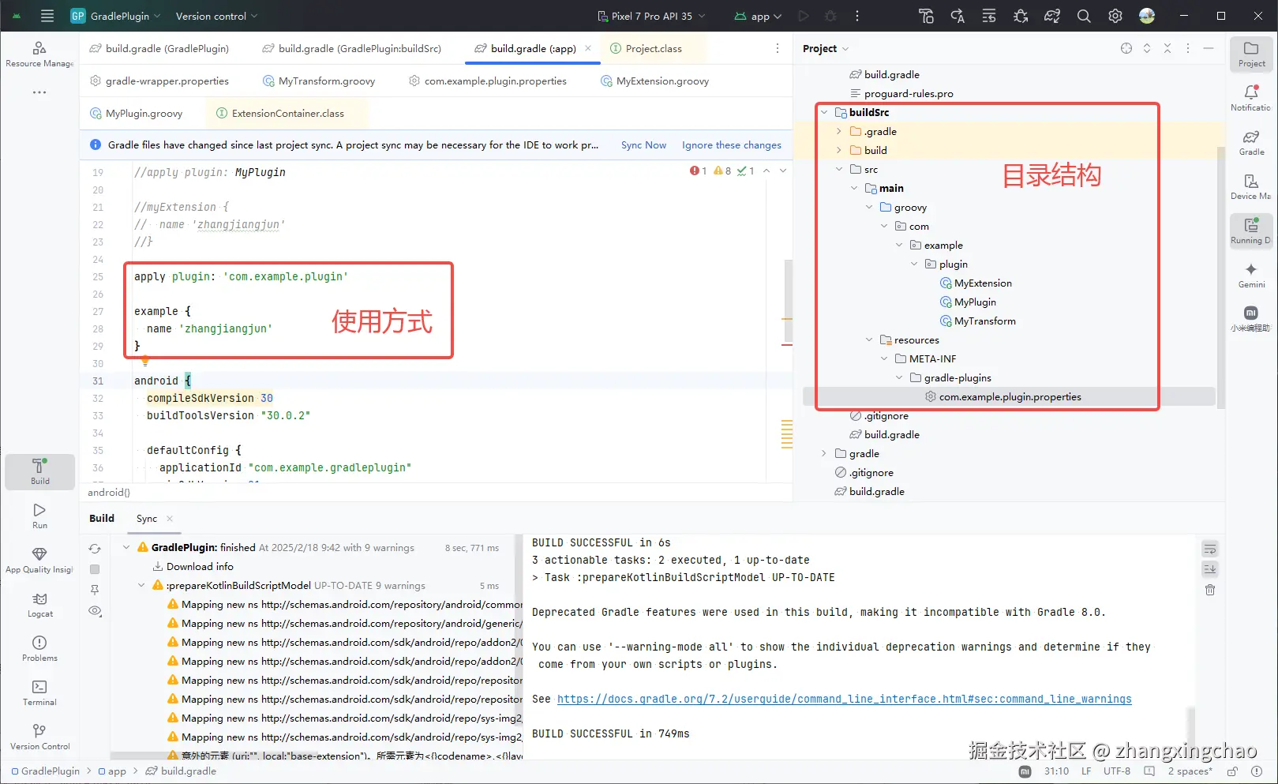Expand all items in Project panel
1278x784 pixels.
tap(1147, 48)
